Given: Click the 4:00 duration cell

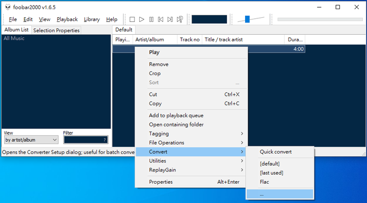Looking at the screenshot, I should click(298, 49).
